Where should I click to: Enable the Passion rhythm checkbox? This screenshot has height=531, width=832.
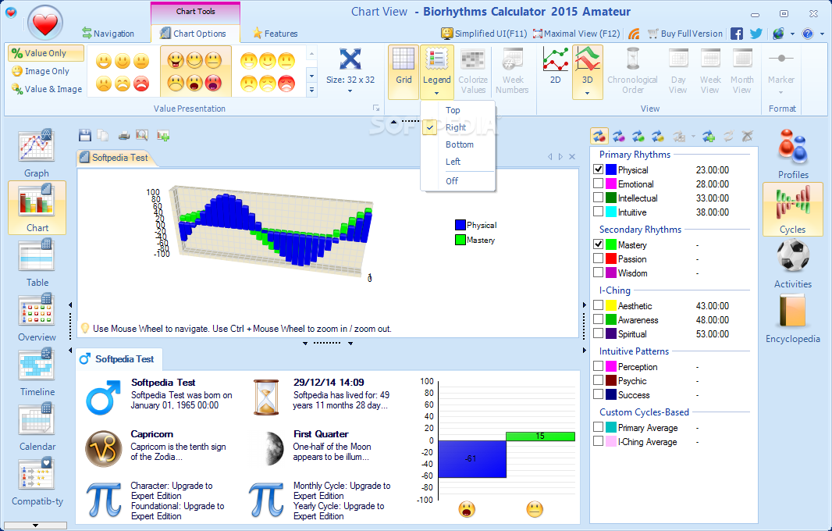(598, 258)
